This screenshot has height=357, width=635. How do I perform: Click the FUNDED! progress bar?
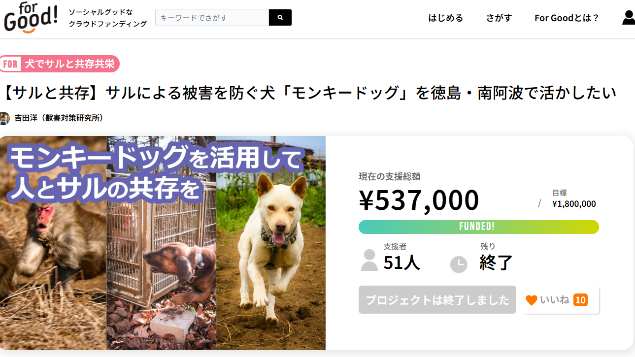(x=478, y=227)
